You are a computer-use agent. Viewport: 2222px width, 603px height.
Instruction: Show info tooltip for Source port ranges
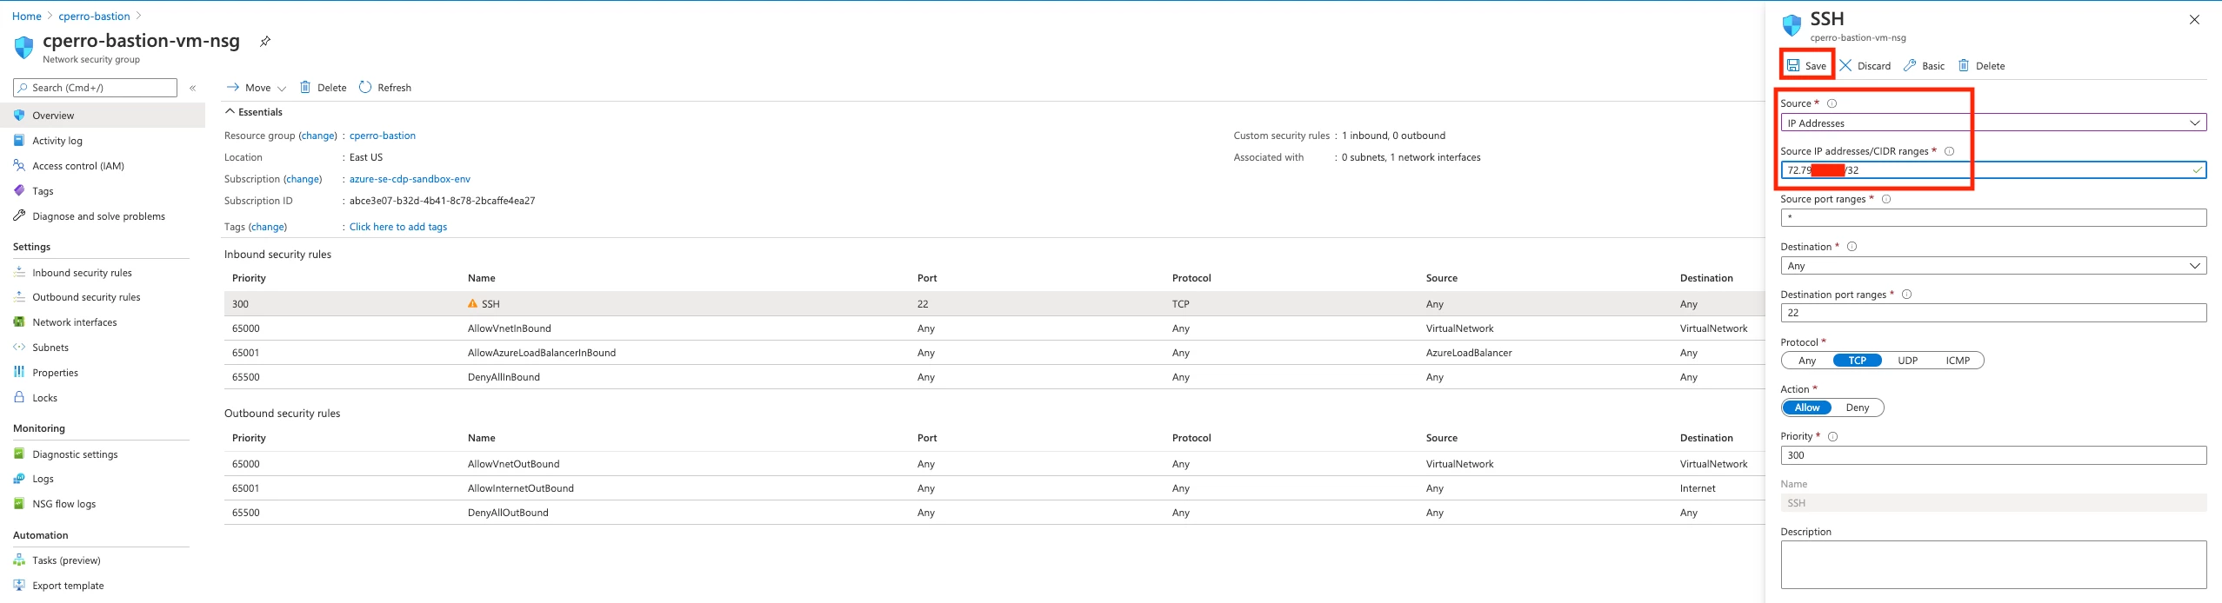[x=1886, y=199]
